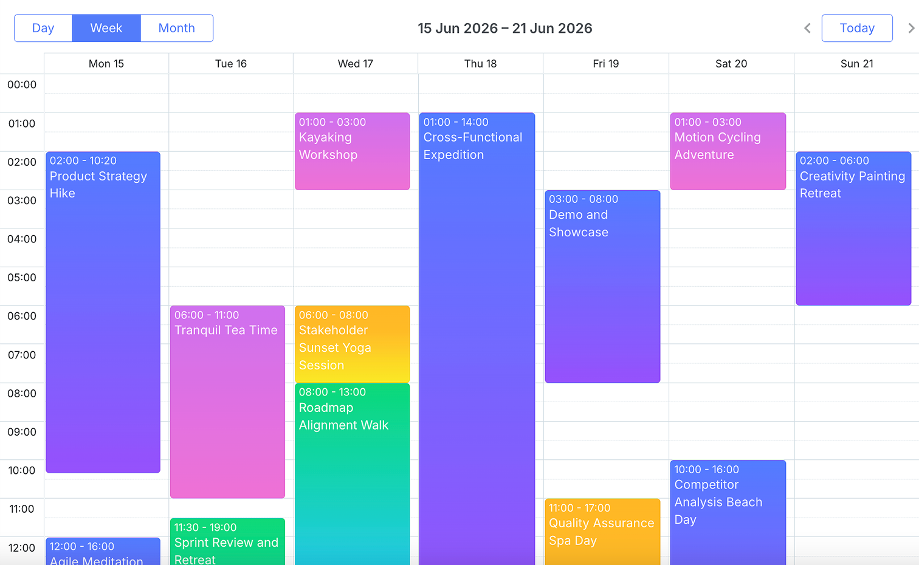Screen dimensions: 919x565
Task: Open the Demo and Showcase event
Action: [x=602, y=286]
